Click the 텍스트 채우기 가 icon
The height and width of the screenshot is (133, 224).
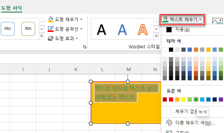pyautogui.click(x=165, y=19)
